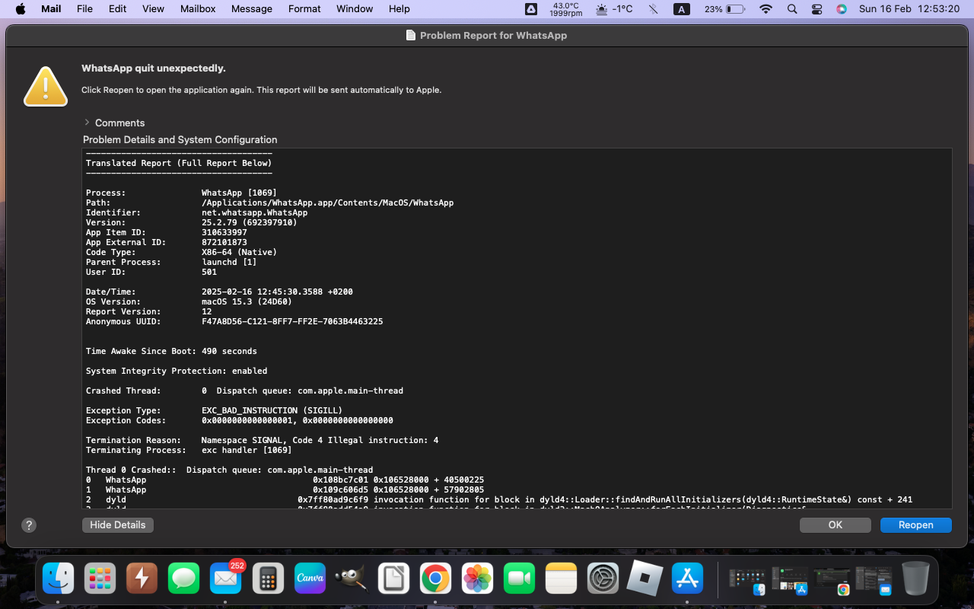Viewport: 974px width, 609px height.
Task: Open System Settings gear in dock
Action: tap(603, 579)
